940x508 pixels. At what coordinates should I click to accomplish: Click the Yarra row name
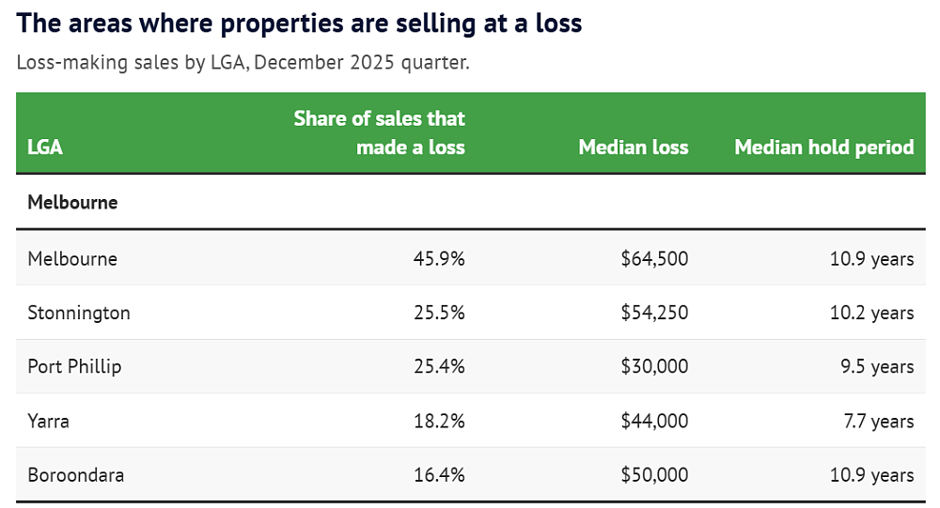point(48,421)
